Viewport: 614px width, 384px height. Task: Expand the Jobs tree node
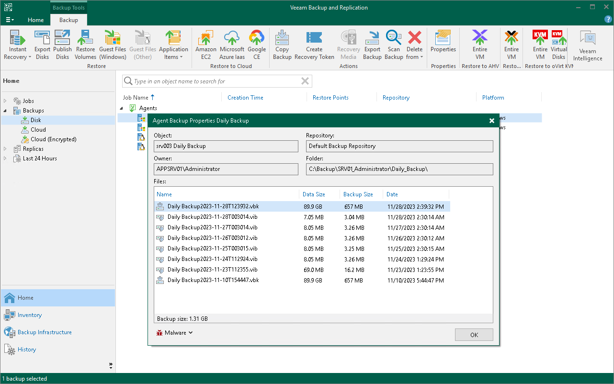[6, 101]
